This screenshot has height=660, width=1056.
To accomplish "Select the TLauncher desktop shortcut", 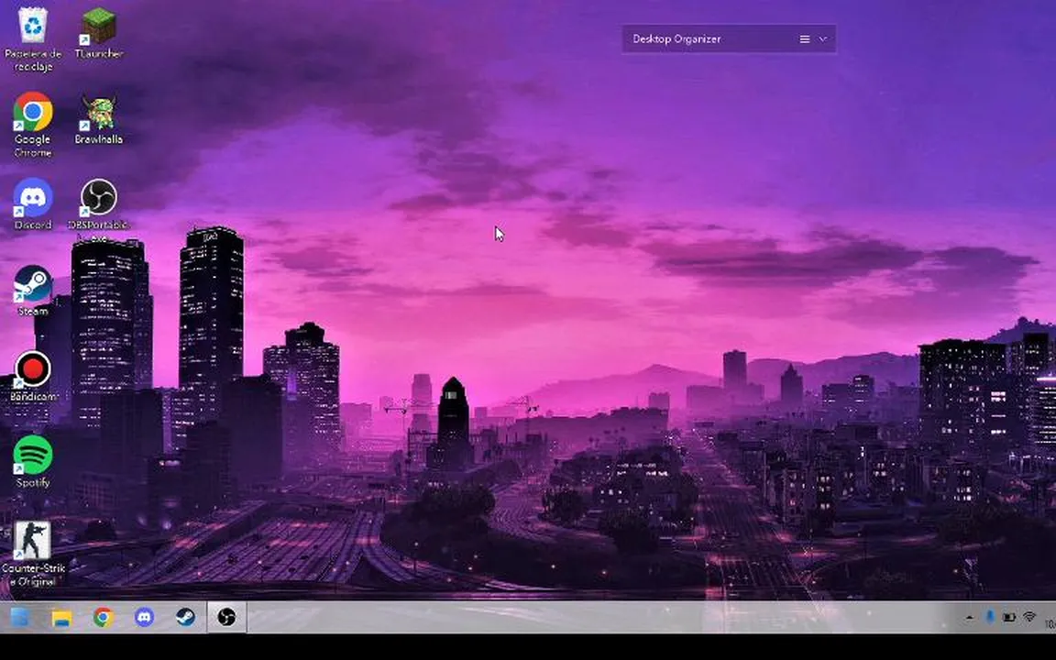I will point(99,32).
